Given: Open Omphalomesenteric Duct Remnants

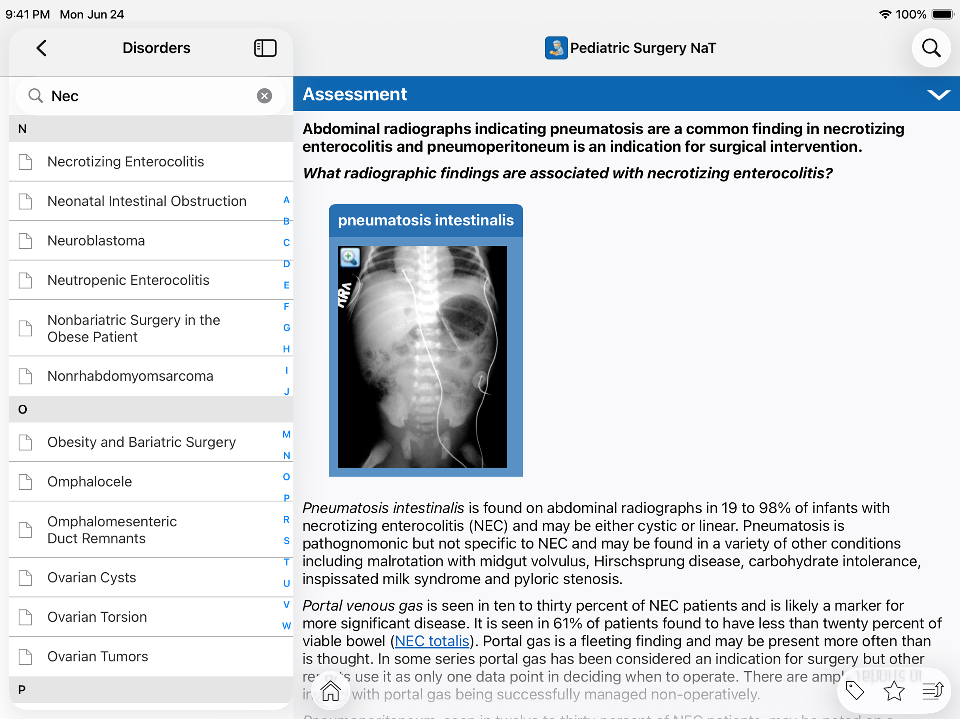Looking at the screenshot, I should (151, 529).
